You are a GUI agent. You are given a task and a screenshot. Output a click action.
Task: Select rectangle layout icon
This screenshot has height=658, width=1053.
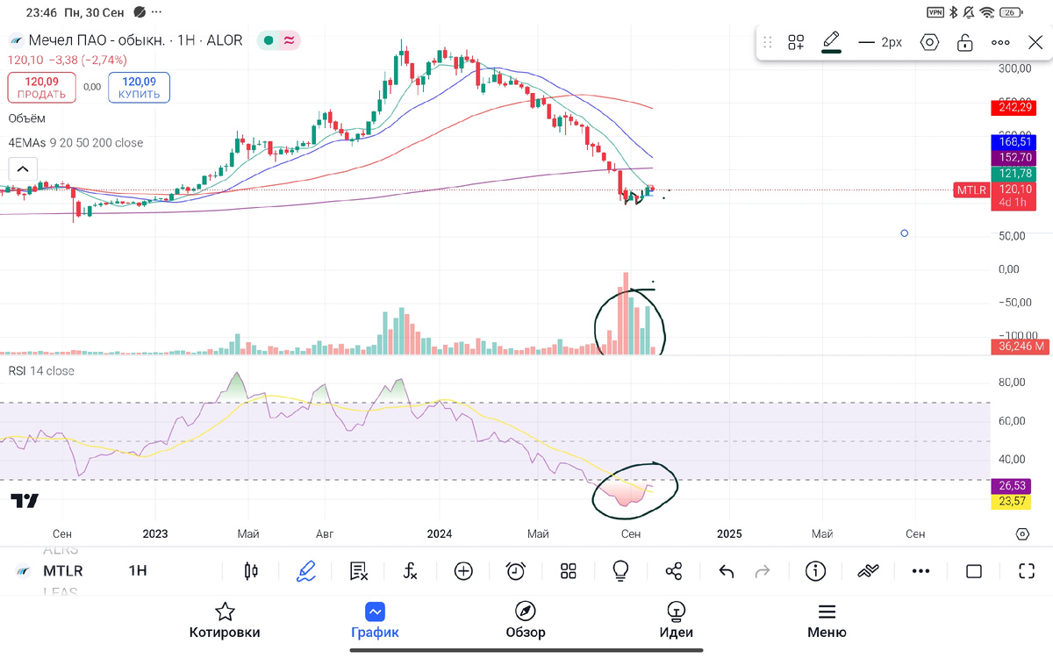[974, 572]
